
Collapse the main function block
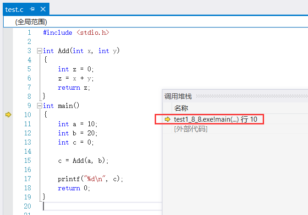(x=39, y=106)
